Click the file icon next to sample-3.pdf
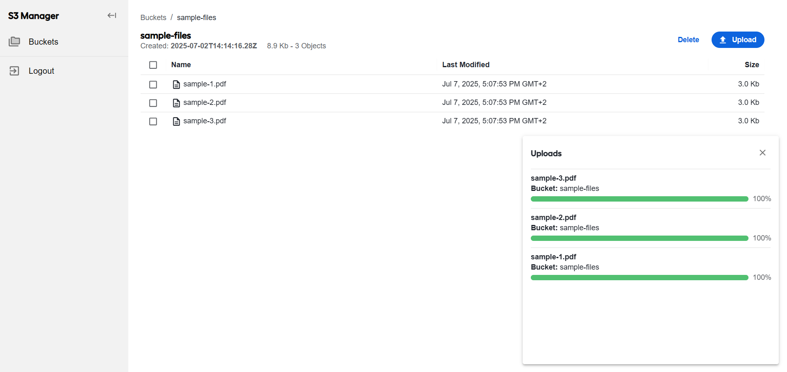This screenshot has width=787, height=372. click(x=176, y=121)
